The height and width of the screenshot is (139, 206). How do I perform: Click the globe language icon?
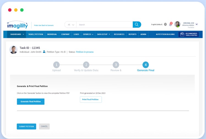coord(165,24)
